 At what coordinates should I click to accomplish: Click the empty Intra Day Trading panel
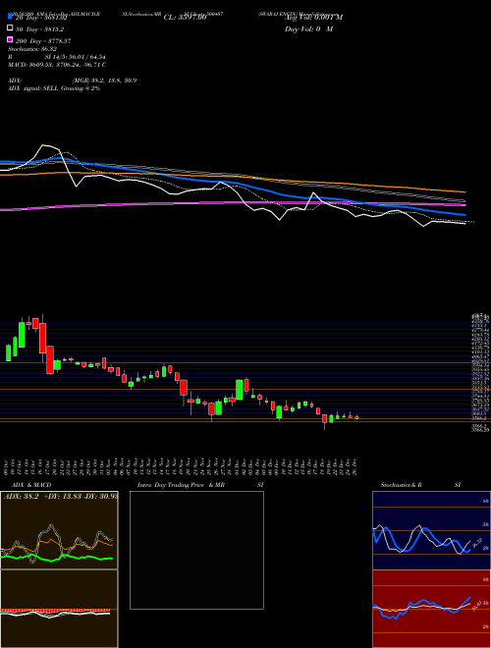(196, 550)
